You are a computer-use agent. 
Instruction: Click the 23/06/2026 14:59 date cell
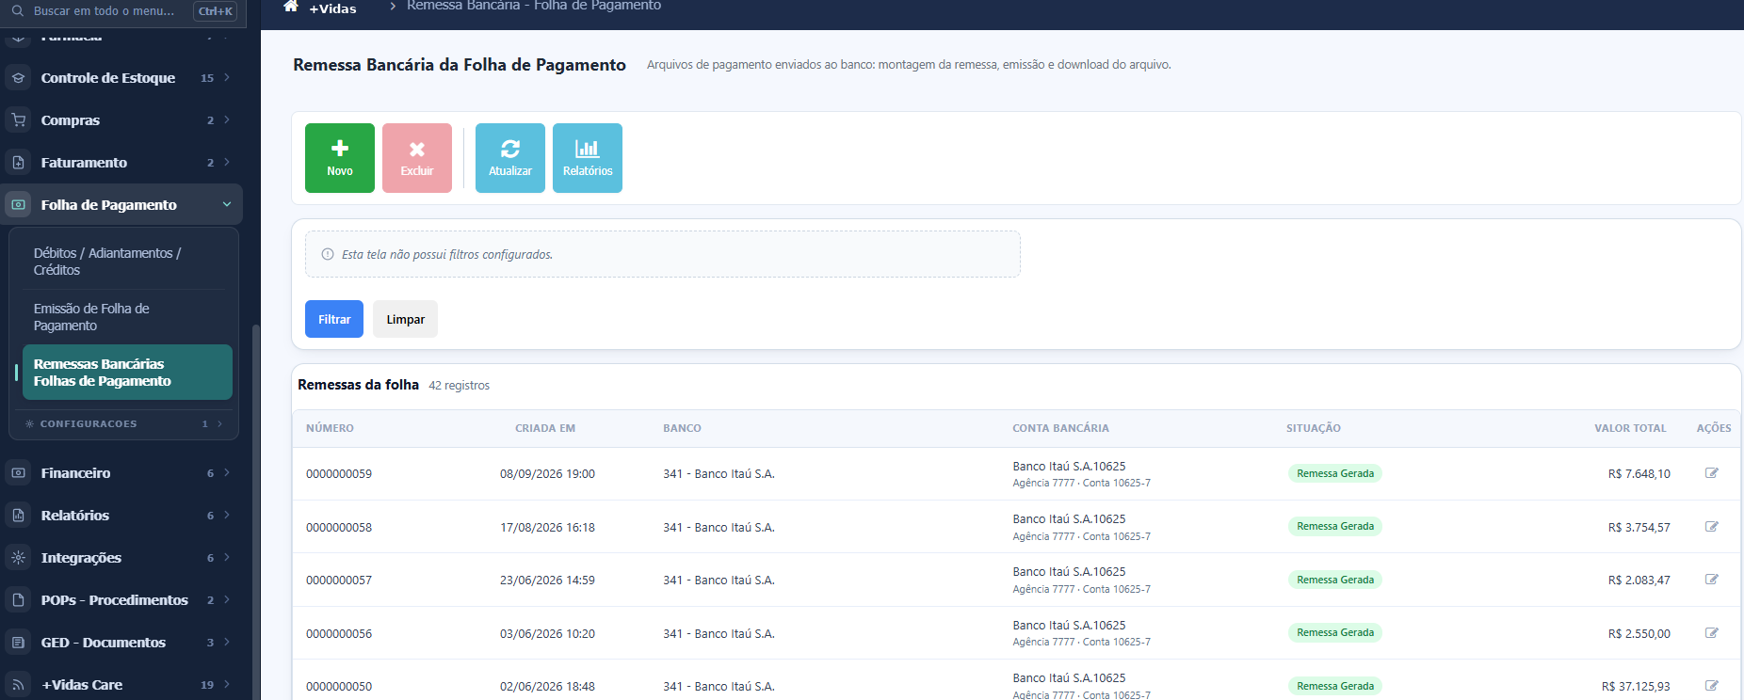tap(547, 581)
